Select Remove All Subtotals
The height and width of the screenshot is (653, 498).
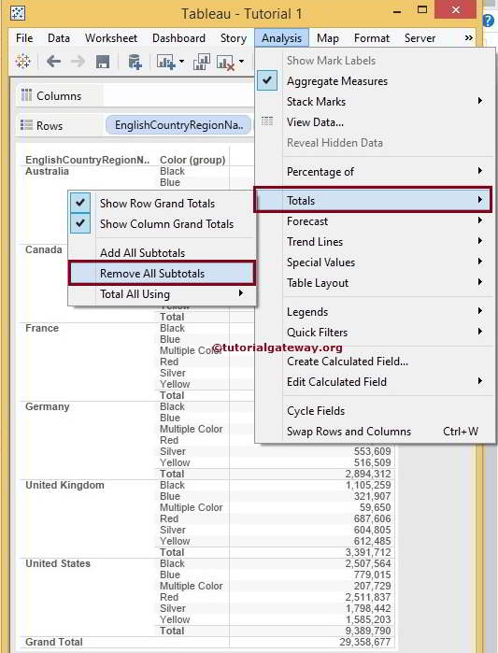162,273
